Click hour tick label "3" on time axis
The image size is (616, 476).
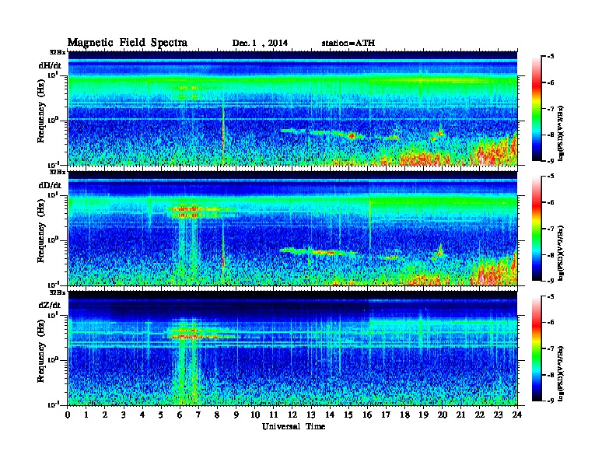[x=124, y=415]
